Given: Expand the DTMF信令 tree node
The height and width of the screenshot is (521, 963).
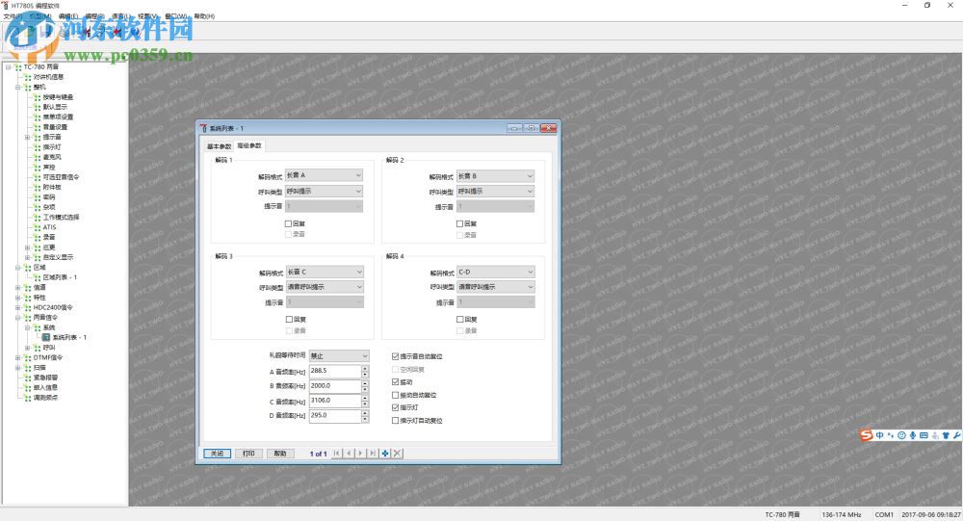Looking at the screenshot, I should pyautogui.click(x=17, y=357).
